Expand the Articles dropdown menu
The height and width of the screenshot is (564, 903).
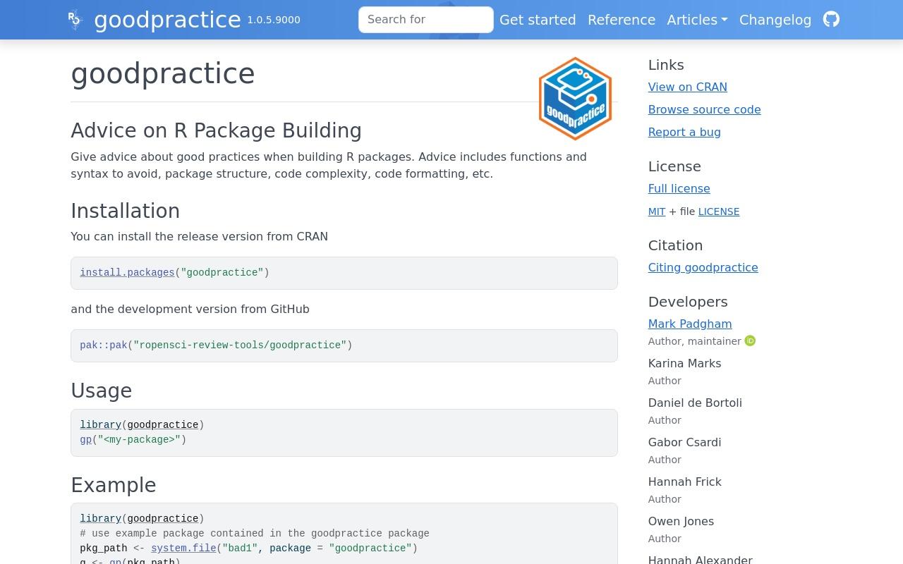click(x=697, y=20)
